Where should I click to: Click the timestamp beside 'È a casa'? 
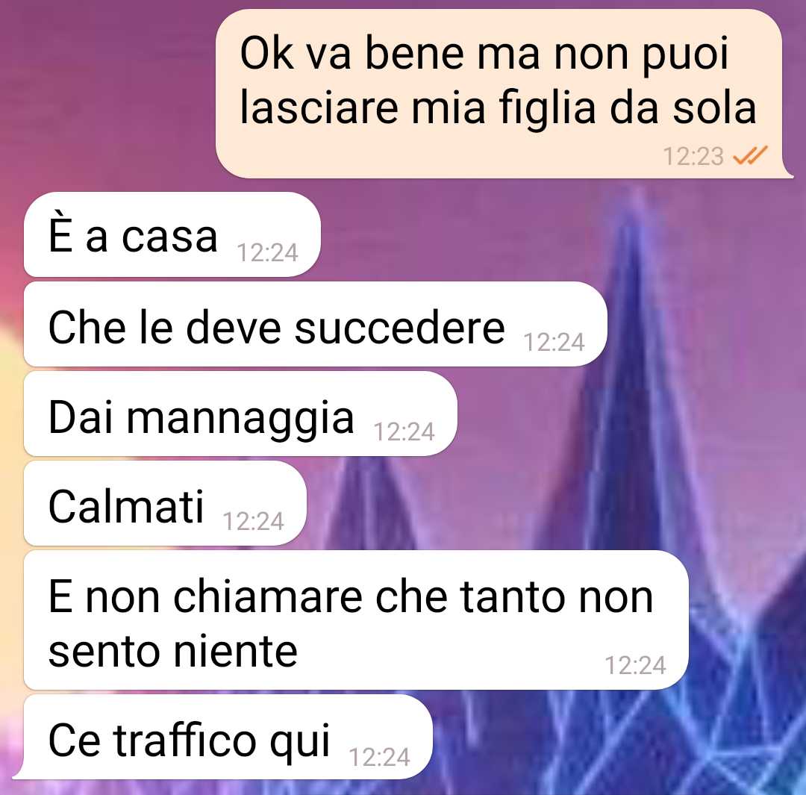pos(267,252)
